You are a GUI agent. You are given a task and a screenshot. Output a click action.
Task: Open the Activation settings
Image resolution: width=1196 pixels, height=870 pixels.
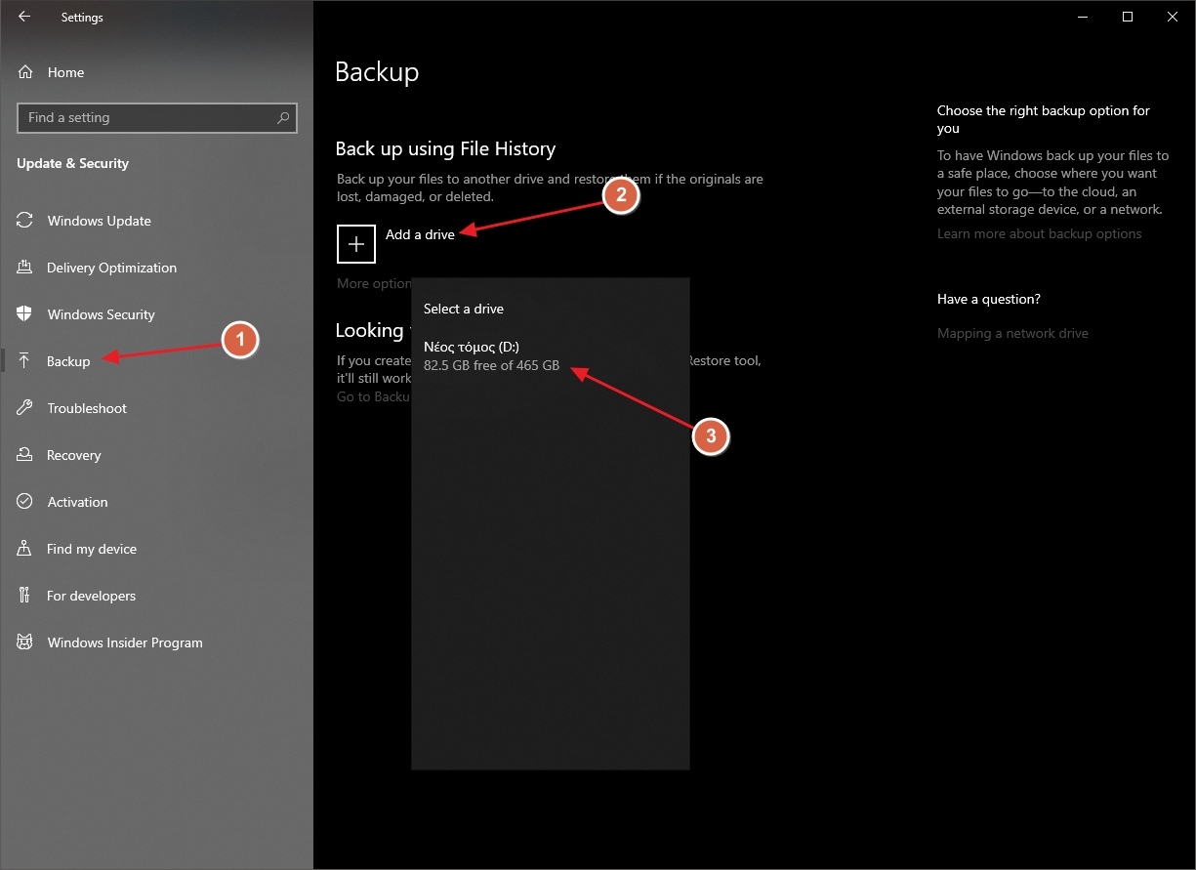77,502
